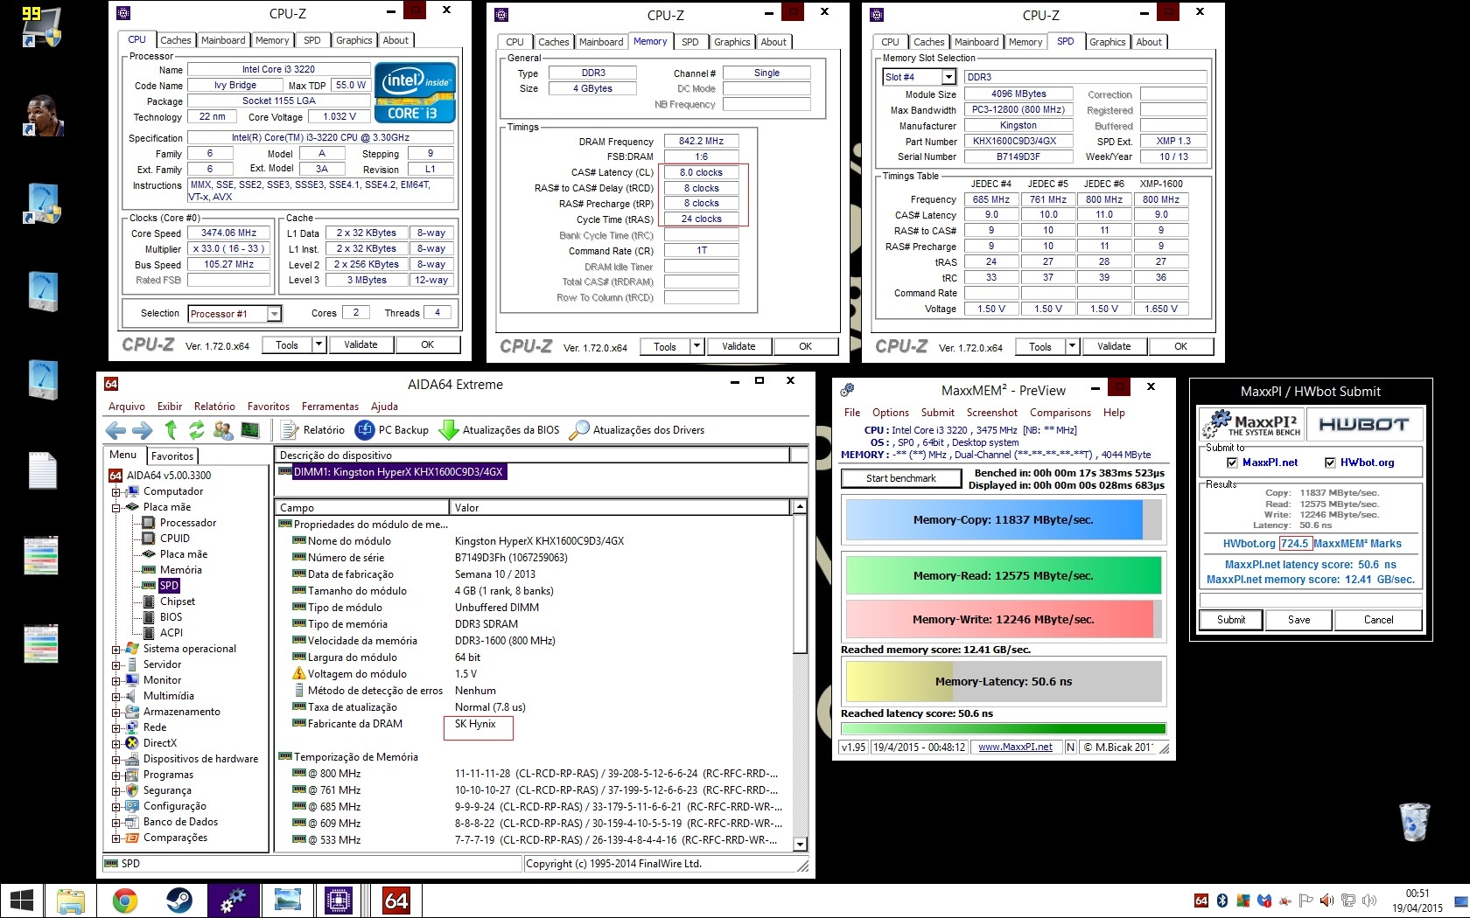
Task: Select the DIMM1 Kingston HyperX device row
Action: (x=391, y=472)
